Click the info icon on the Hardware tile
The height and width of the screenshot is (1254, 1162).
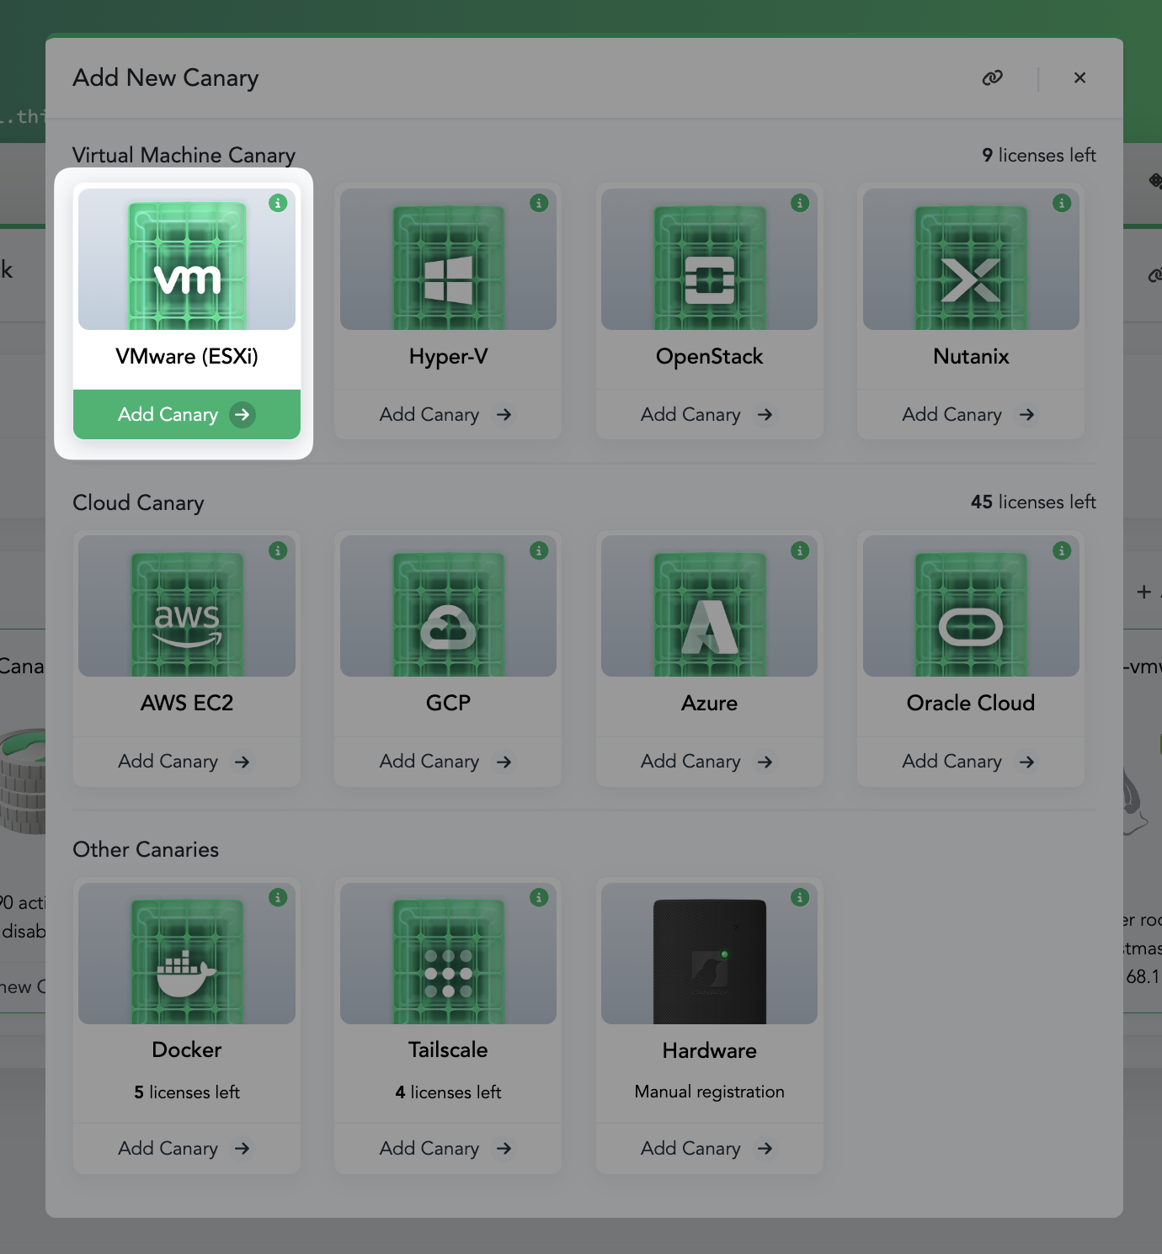[x=800, y=897]
